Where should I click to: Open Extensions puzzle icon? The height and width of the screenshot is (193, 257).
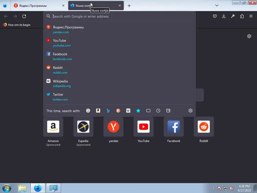pos(242,16)
